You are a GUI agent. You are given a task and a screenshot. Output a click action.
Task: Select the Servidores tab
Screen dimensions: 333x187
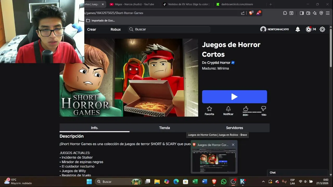(x=234, y=128)
